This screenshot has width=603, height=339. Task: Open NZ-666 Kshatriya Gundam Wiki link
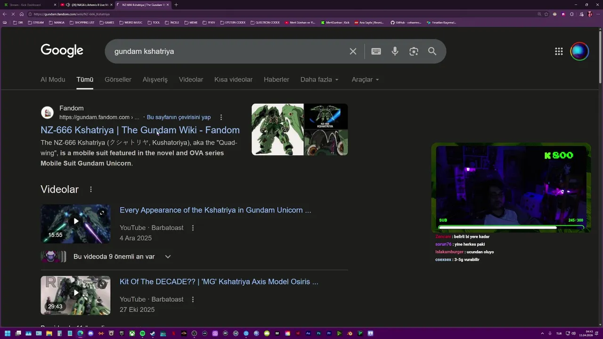click(x=140, y=130)
